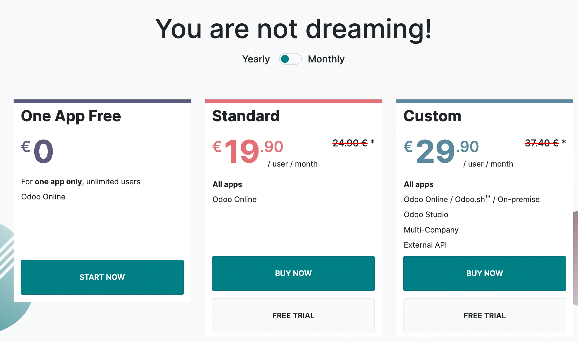Click the crossed-out 24.90 € price

350,143
